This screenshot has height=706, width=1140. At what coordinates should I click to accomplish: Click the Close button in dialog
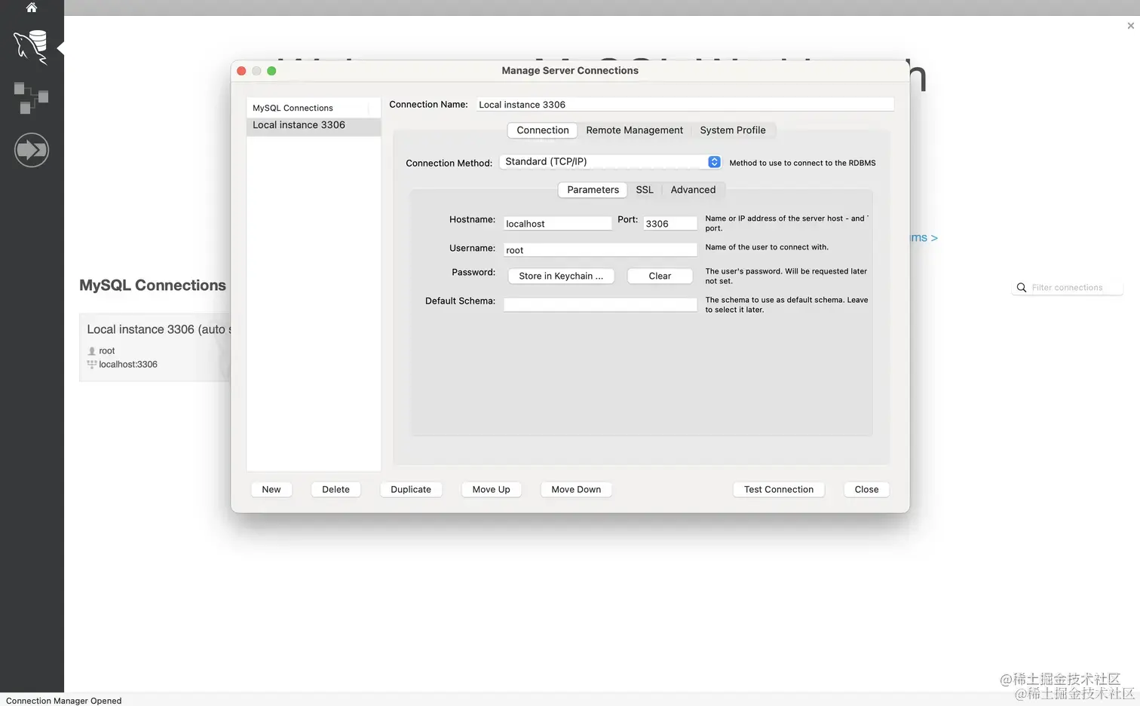pos(866,490)
